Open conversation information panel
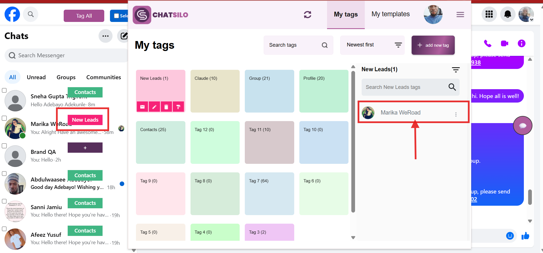This screenshot has width=543, height=253. pos(522,43)
